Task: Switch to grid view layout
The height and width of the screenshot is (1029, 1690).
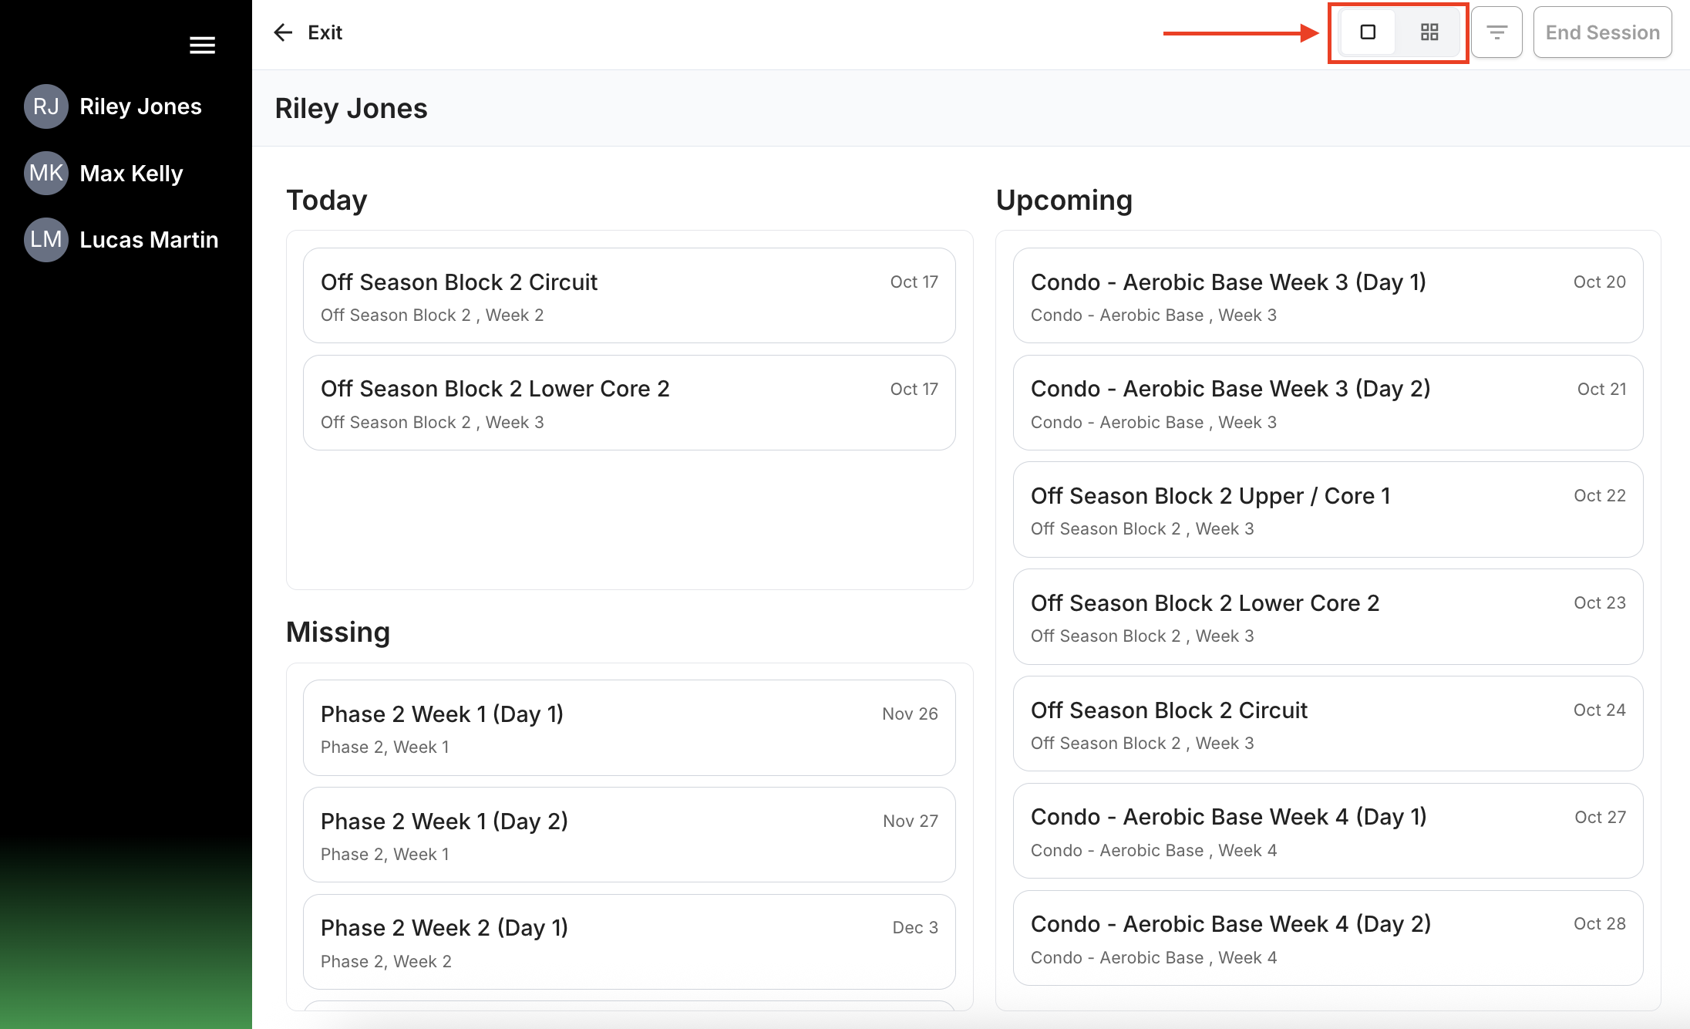Action: coord(1429,32)
